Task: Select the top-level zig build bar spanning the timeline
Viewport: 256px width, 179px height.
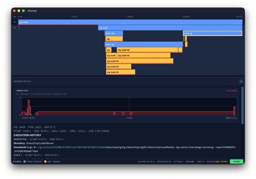Action: [130, 22]
